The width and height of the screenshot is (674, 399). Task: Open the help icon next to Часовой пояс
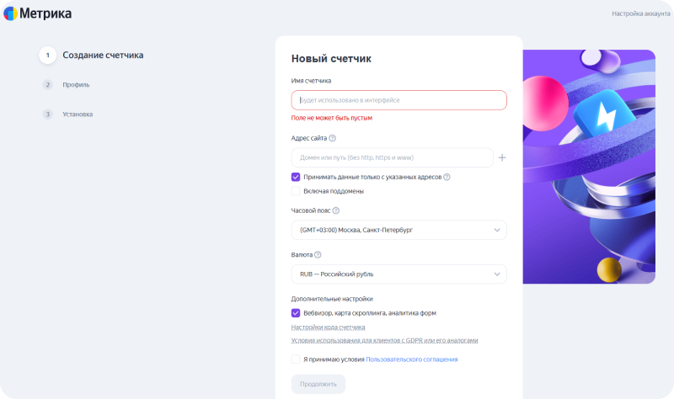pyautogui.click(x=335, y=210)
